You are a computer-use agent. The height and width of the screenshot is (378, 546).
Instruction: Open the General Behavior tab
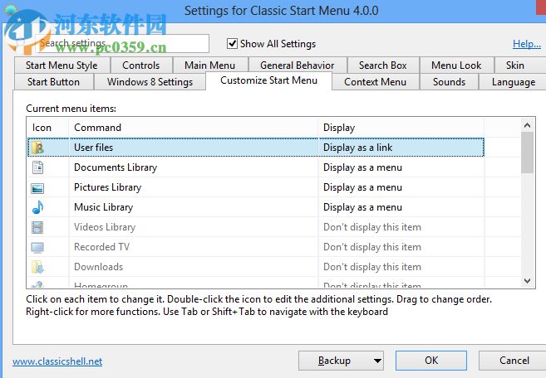pos(298,65)
